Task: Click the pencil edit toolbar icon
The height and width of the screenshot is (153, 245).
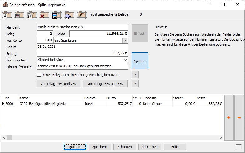Action: coord(81,15)
